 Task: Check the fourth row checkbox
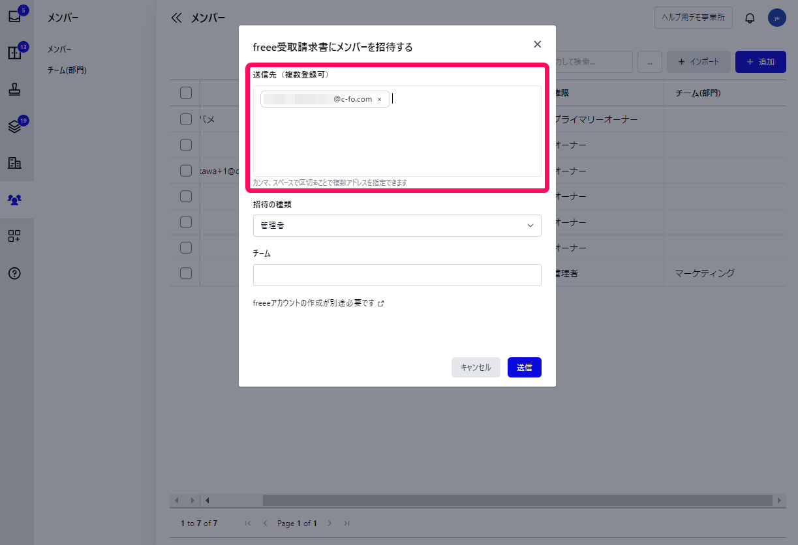pyautogui.click(x=186, y=196)
